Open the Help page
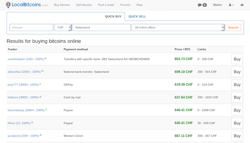This screenshot has width=250, height=143. tap(139, 5)
